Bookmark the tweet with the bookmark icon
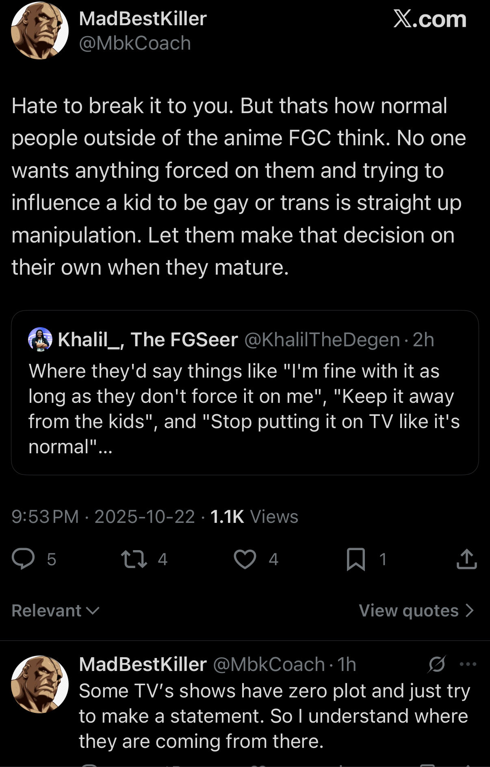 (x=356, y=559)
